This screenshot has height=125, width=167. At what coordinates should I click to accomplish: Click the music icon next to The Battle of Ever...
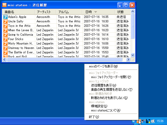(x=5, y=52)
